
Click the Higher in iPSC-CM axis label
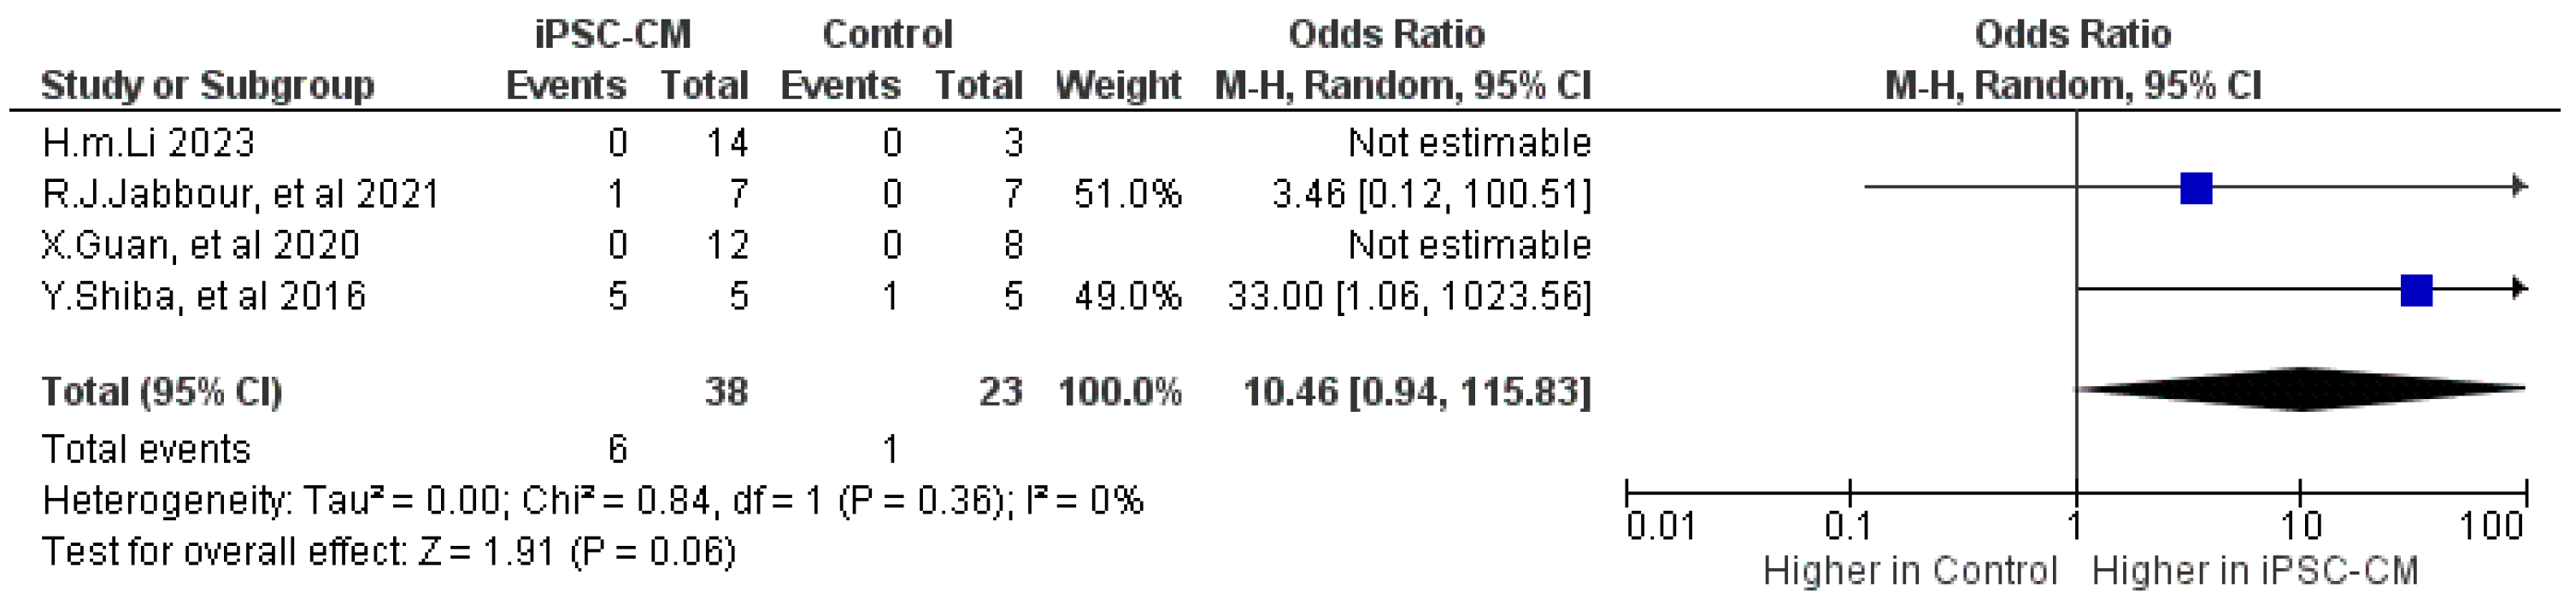[x=2255, y=571]
